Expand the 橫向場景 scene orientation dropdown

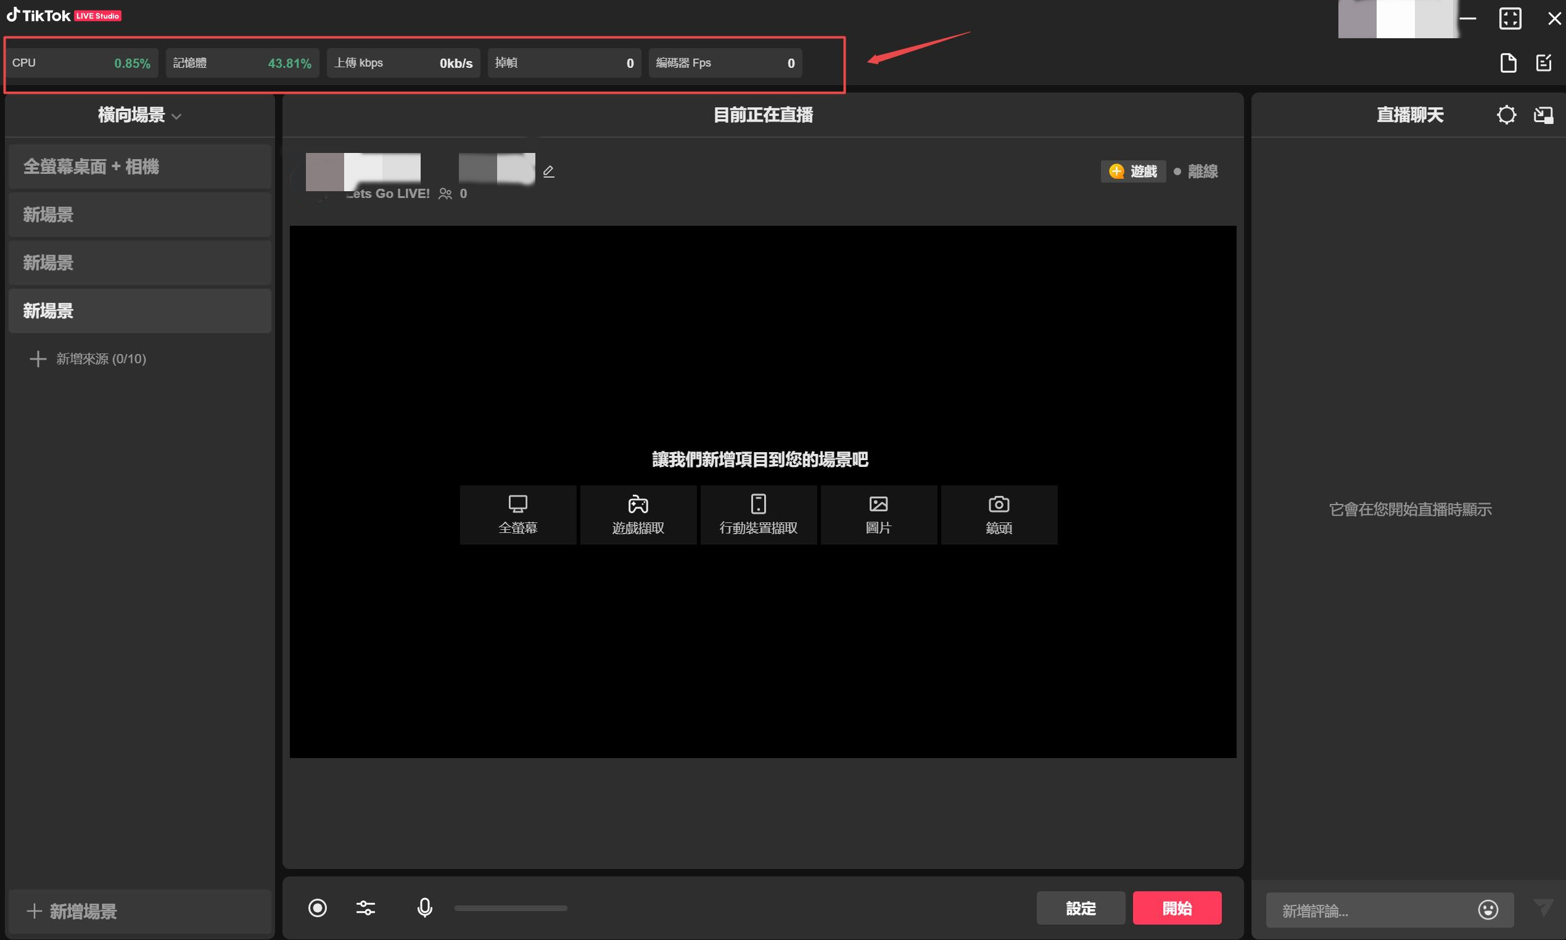[139, 115]
